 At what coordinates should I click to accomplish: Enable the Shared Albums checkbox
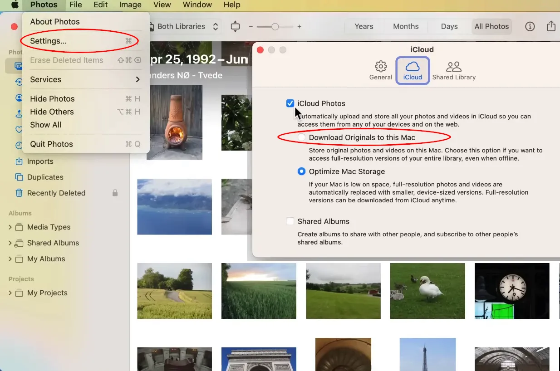pos(290,221)
